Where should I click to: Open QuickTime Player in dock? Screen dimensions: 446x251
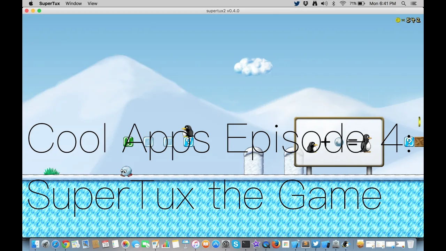point(266,244)
